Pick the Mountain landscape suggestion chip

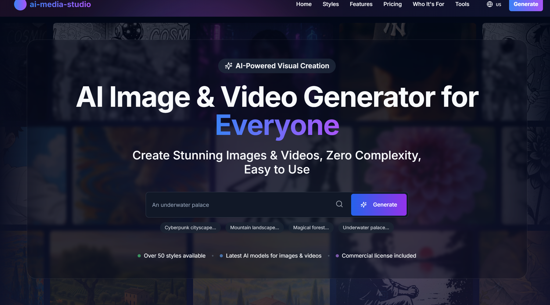tap(254, 228)
